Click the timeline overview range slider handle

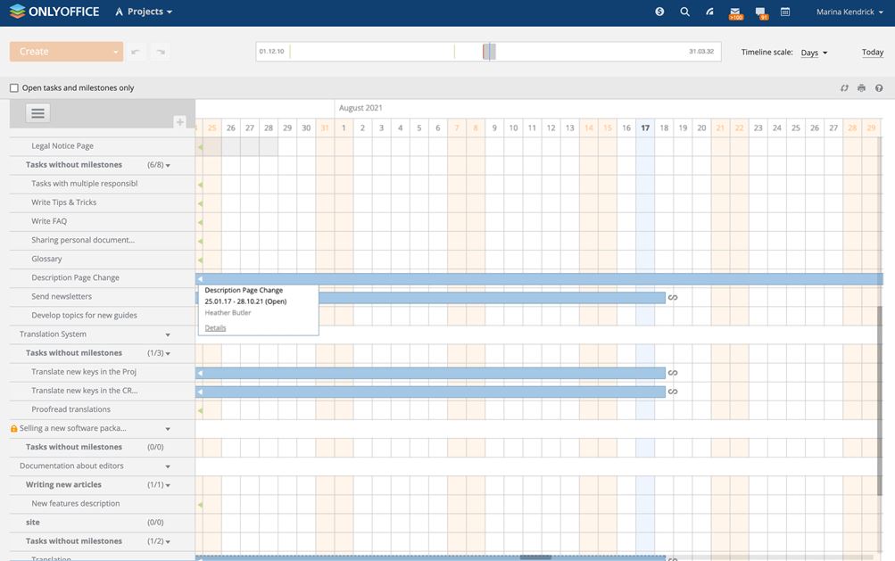489,52
